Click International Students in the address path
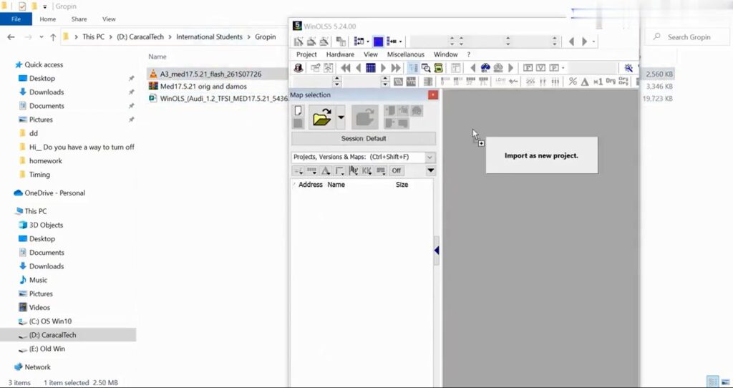The width and height of the screenshot is (733, 388). coord(209,37)
